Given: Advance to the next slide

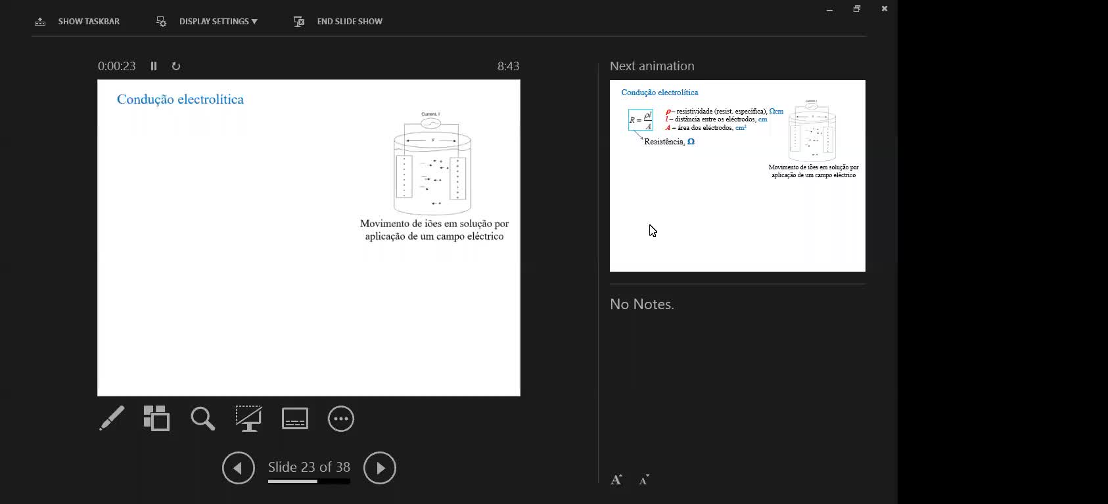Looking at the screenshot, I should point(380,468).
